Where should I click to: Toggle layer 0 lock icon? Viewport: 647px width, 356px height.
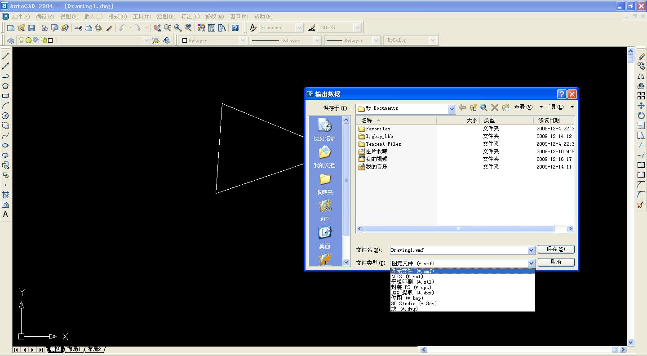tap(44, 40)
